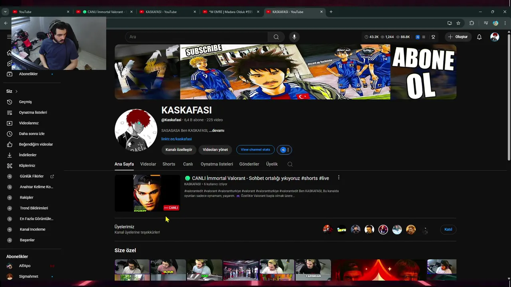Open the Sigmahmet subscription

tap(29, 277)
